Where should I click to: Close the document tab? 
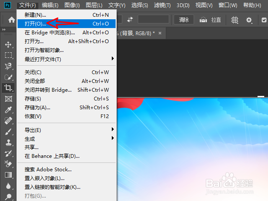coord(160,33)
